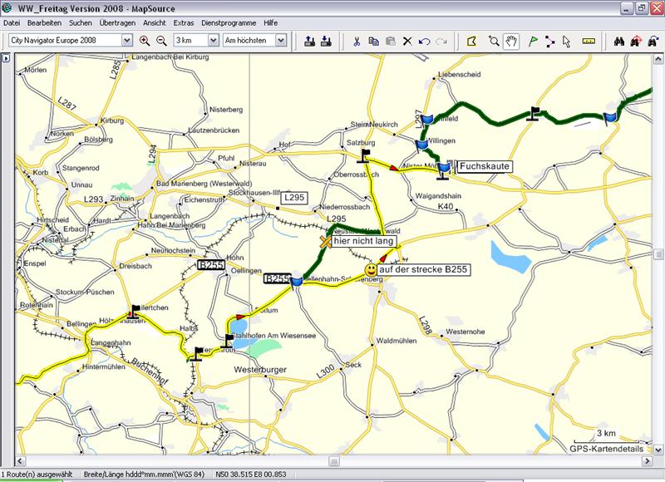The width and height of the screenshot is (665, 482).
Task: Click the Paste icon in the toolbar
Action: point(391,41)
